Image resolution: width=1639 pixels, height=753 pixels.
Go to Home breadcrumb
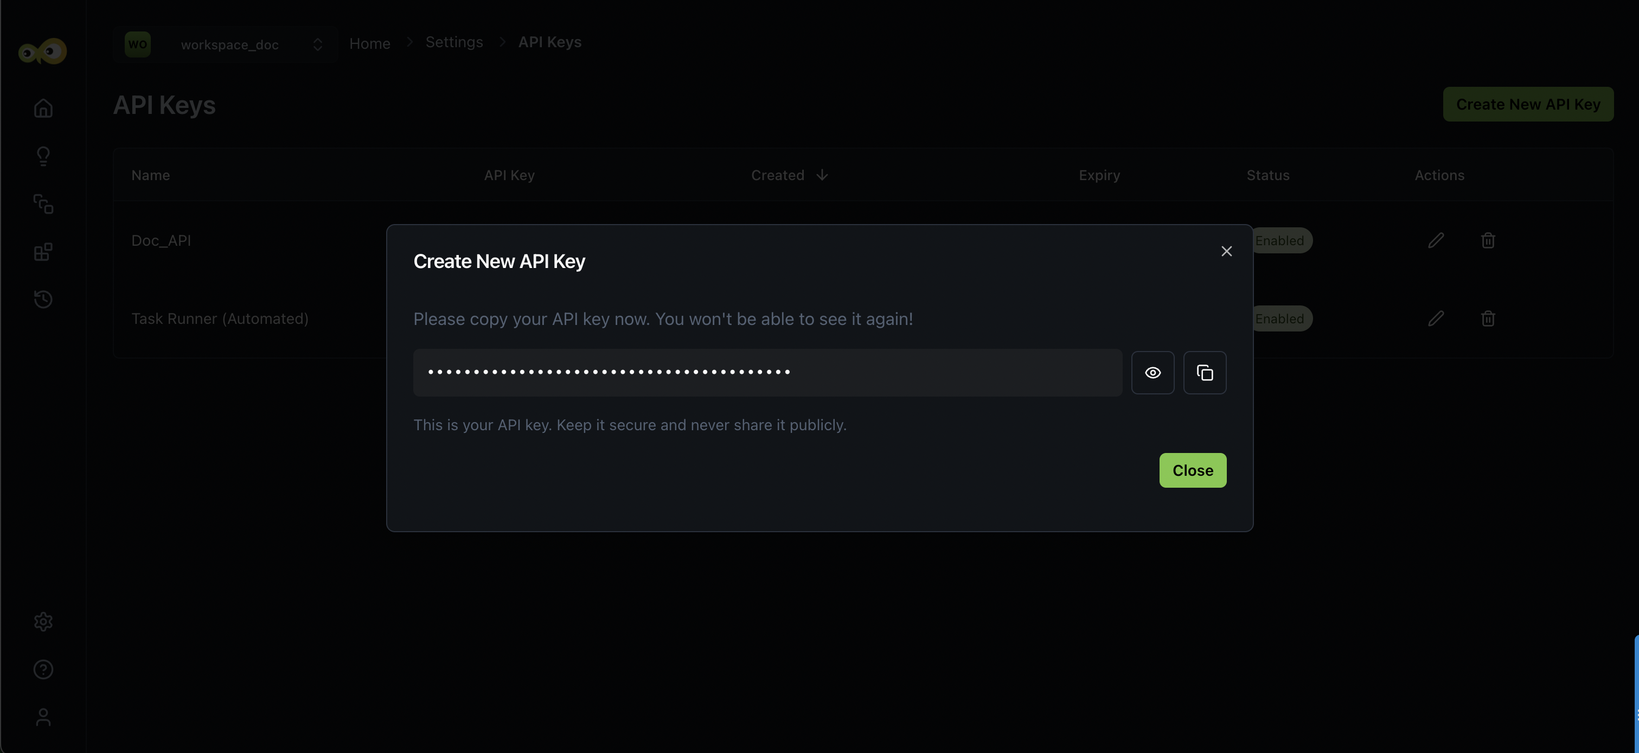point(370,43)
